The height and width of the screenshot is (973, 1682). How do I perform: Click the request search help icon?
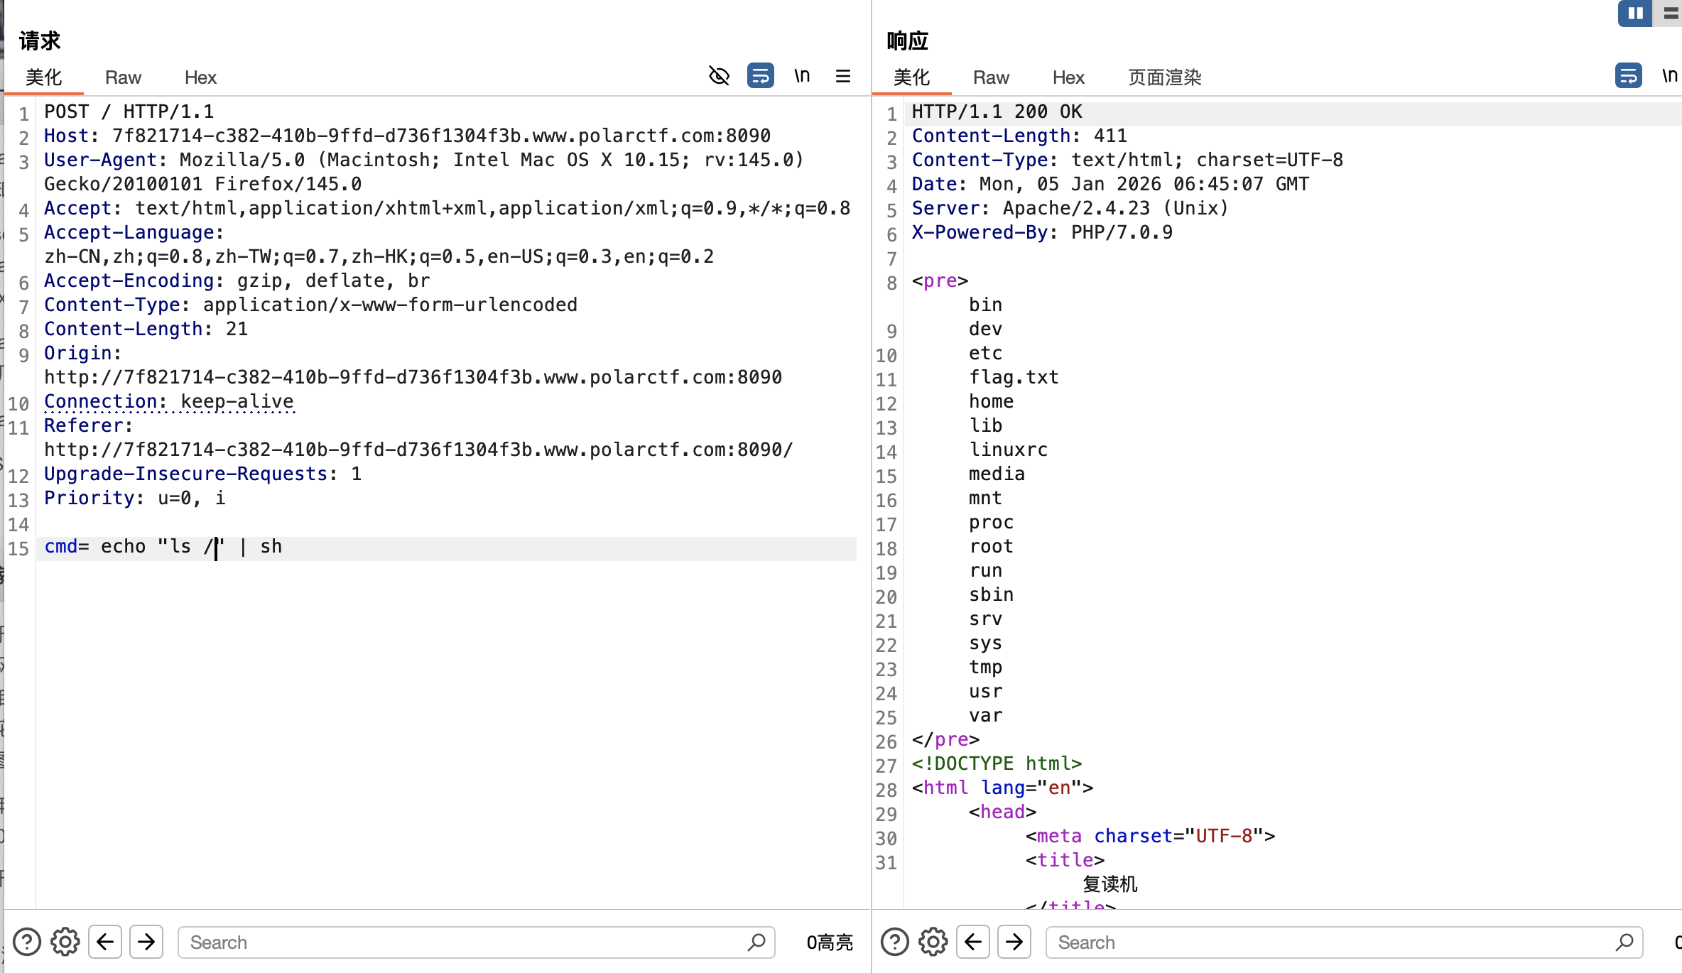[27, 942]
